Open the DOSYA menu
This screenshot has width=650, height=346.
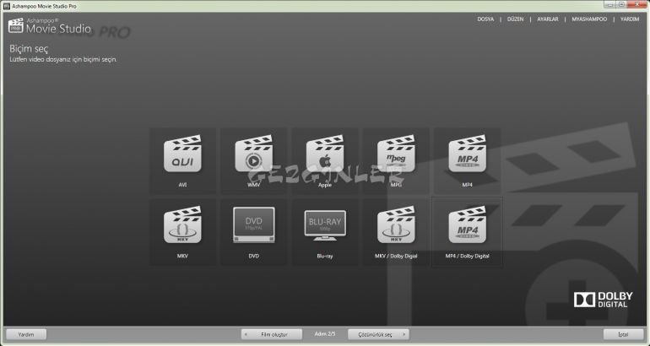pos(485,19)
